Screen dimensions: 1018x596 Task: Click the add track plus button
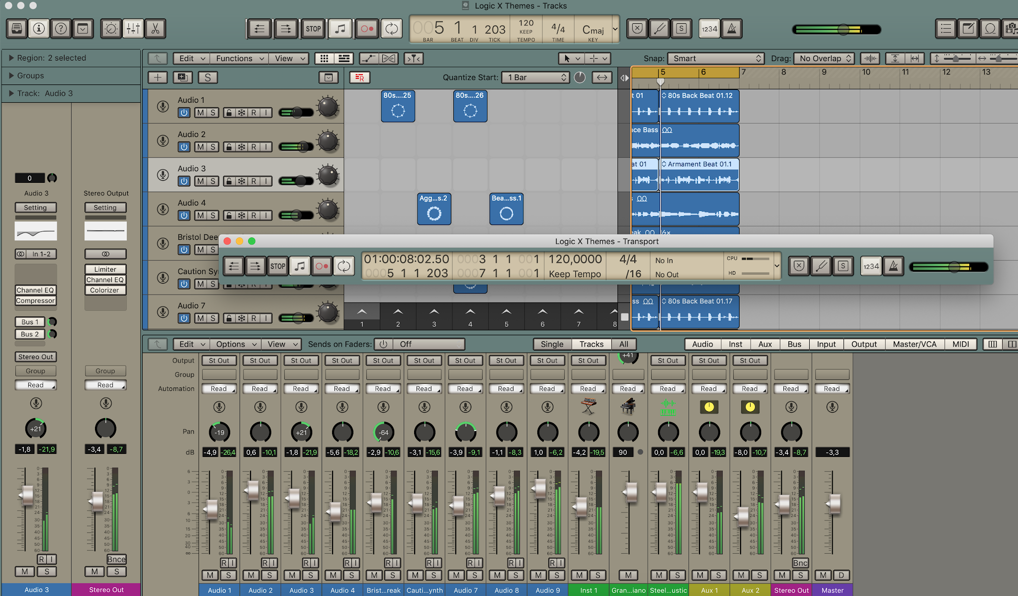pyautogui.click(x=158, y=77)
